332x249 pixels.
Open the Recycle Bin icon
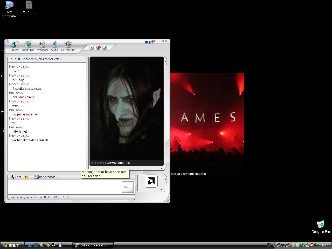point(321,227)
